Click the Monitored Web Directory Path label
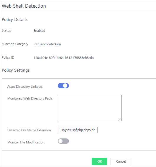This screenshot has width=156, height=167. 30,98
